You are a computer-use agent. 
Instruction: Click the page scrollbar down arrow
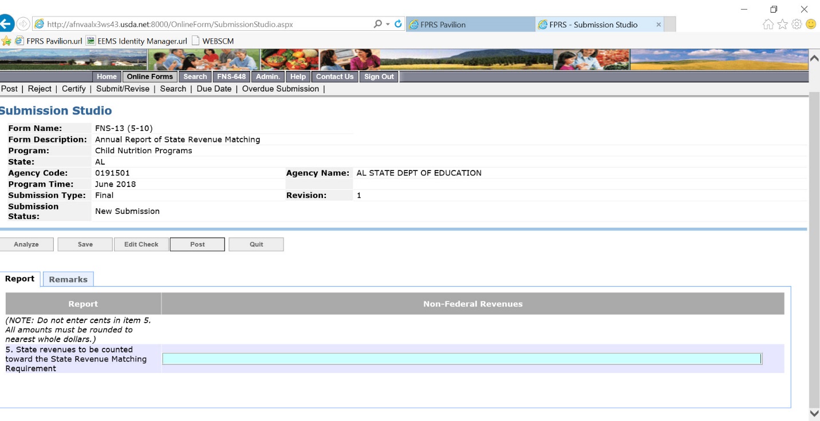(814, 413)
